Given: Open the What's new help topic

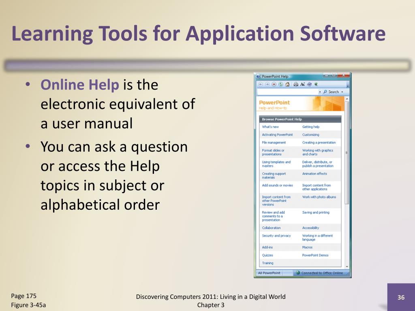Looking at the screenshot, I should (x=270, y=127).
